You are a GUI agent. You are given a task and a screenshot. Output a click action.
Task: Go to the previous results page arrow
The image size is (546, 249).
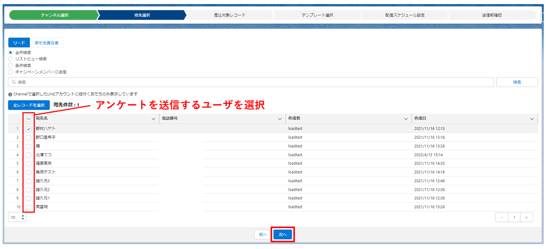point(502,217)
